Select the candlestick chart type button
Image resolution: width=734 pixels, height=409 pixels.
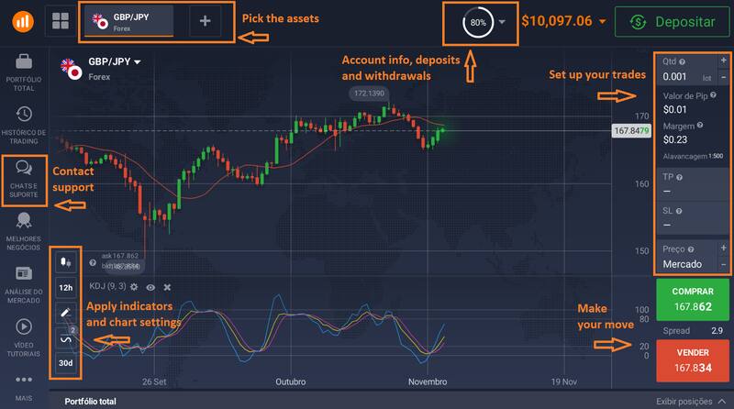click(65, 262)
